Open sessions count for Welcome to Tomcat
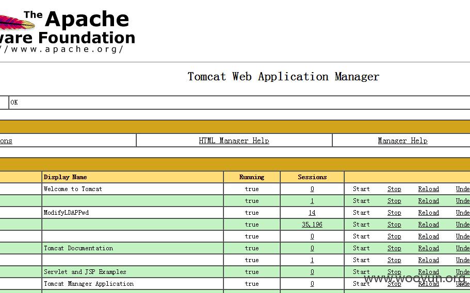The image size is (470, 293). pyautogui.click(x=312, y=189)
